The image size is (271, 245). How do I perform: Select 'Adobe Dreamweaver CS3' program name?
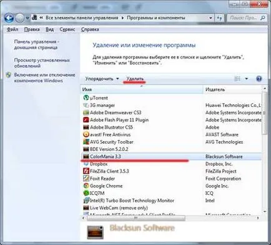pyautogui.click(x=116, y=112)
